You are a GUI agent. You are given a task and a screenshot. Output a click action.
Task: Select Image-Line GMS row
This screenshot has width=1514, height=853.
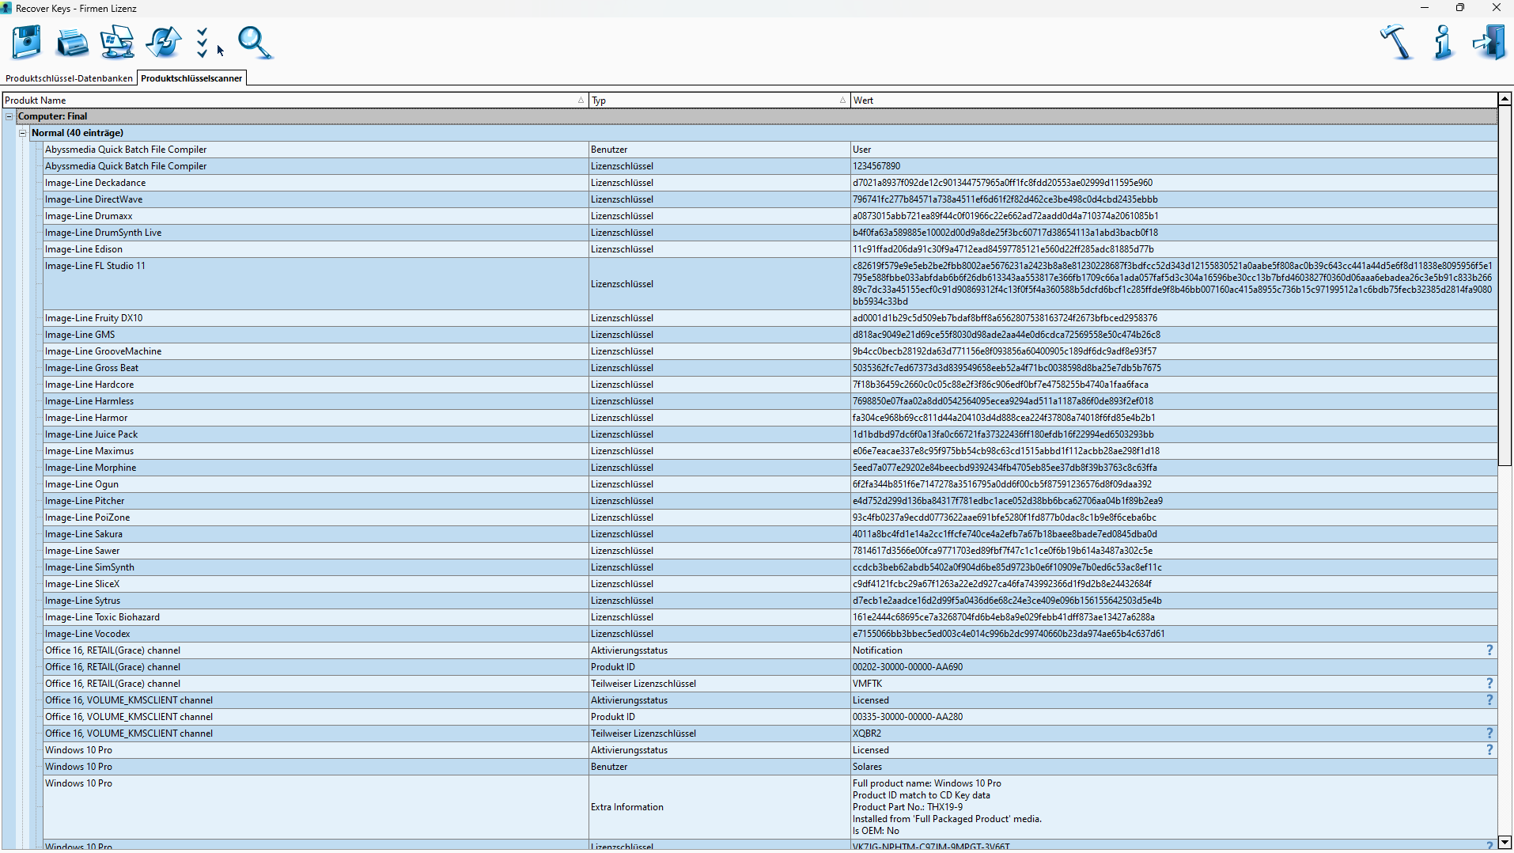point(770,335)
